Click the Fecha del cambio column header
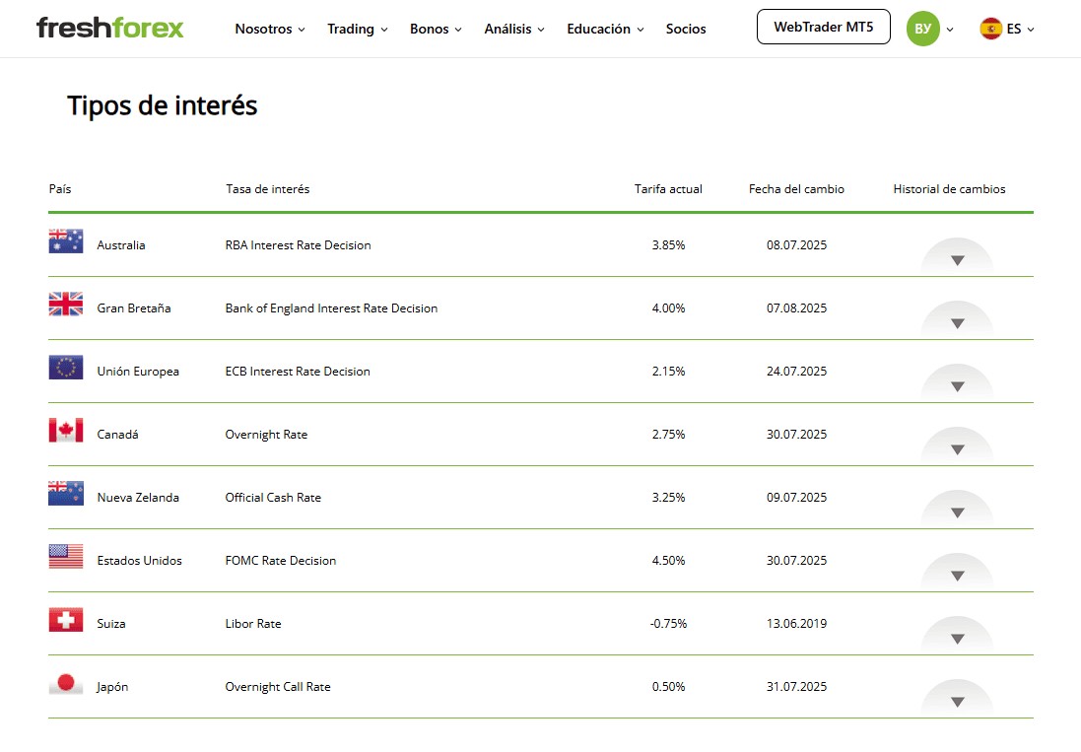This screenshot has width=1081, height=752. 796,189
